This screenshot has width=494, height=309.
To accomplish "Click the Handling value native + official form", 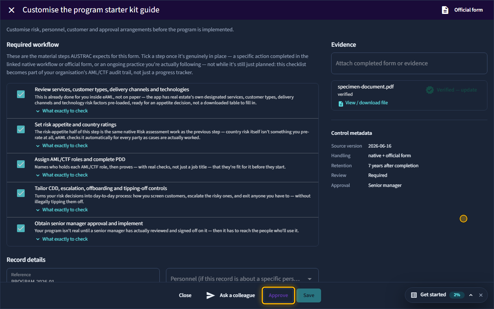I will click(x=389, y=156).
